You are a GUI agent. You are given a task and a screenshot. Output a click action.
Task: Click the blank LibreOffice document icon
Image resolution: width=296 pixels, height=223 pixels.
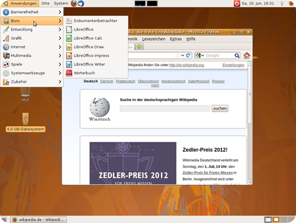[69, 30]
